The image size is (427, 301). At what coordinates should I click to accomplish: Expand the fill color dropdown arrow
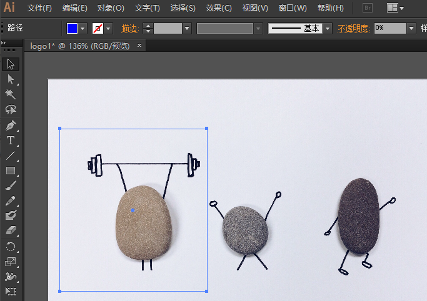(83, 29)
